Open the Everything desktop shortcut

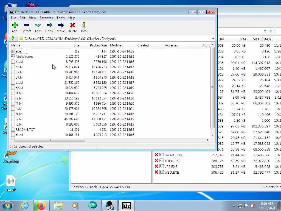click(x=11, y=156)
